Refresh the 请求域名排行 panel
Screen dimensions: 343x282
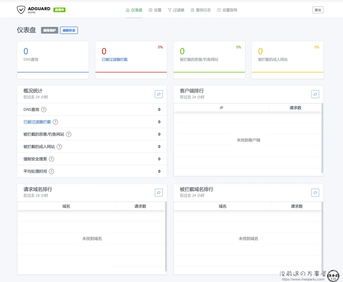click(158, 193)
